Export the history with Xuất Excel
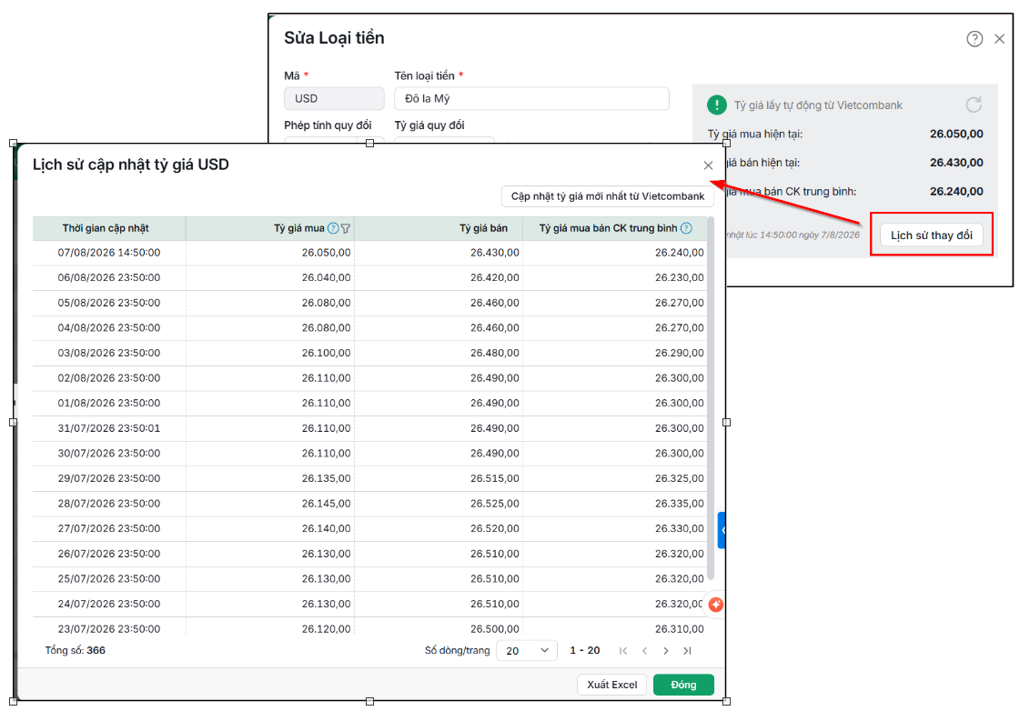This screenshot has height=711, width=1030. pyautogui.click(x=612, y=685)
